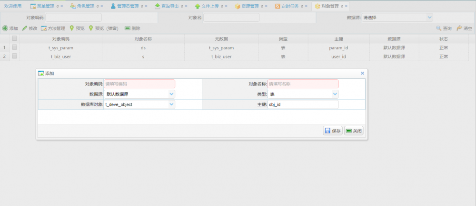Click the 元数据 column header
The height and width of the screenshot is (206, 476).
click(x=222, y=39)
